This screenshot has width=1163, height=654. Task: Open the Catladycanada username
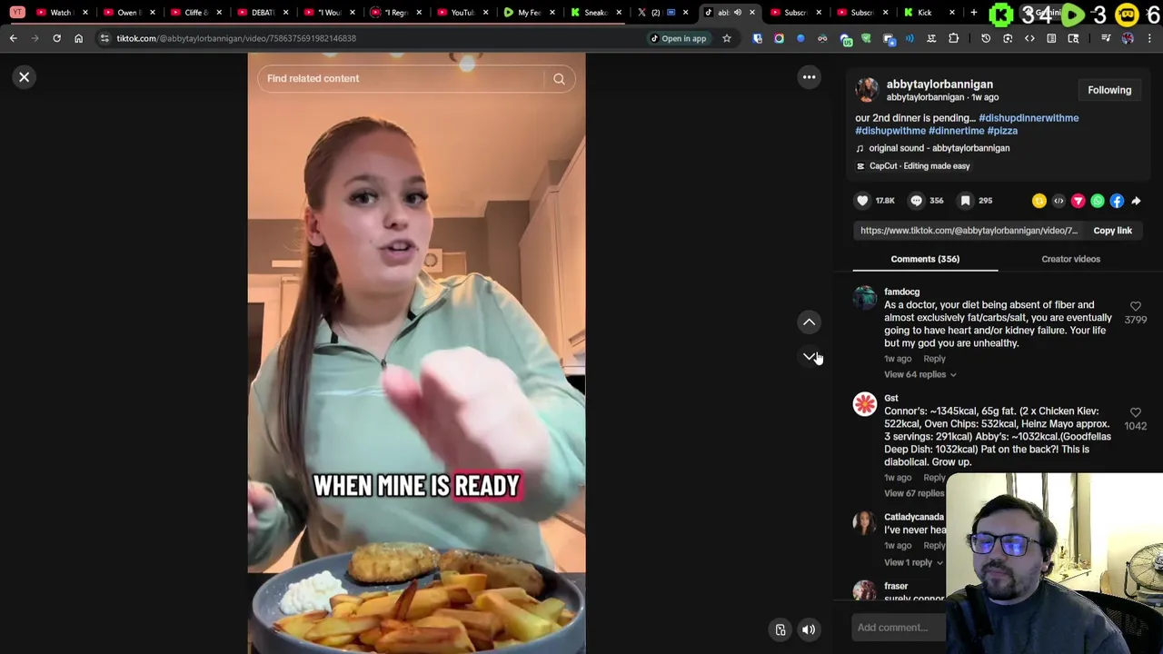tap(914, 517)
